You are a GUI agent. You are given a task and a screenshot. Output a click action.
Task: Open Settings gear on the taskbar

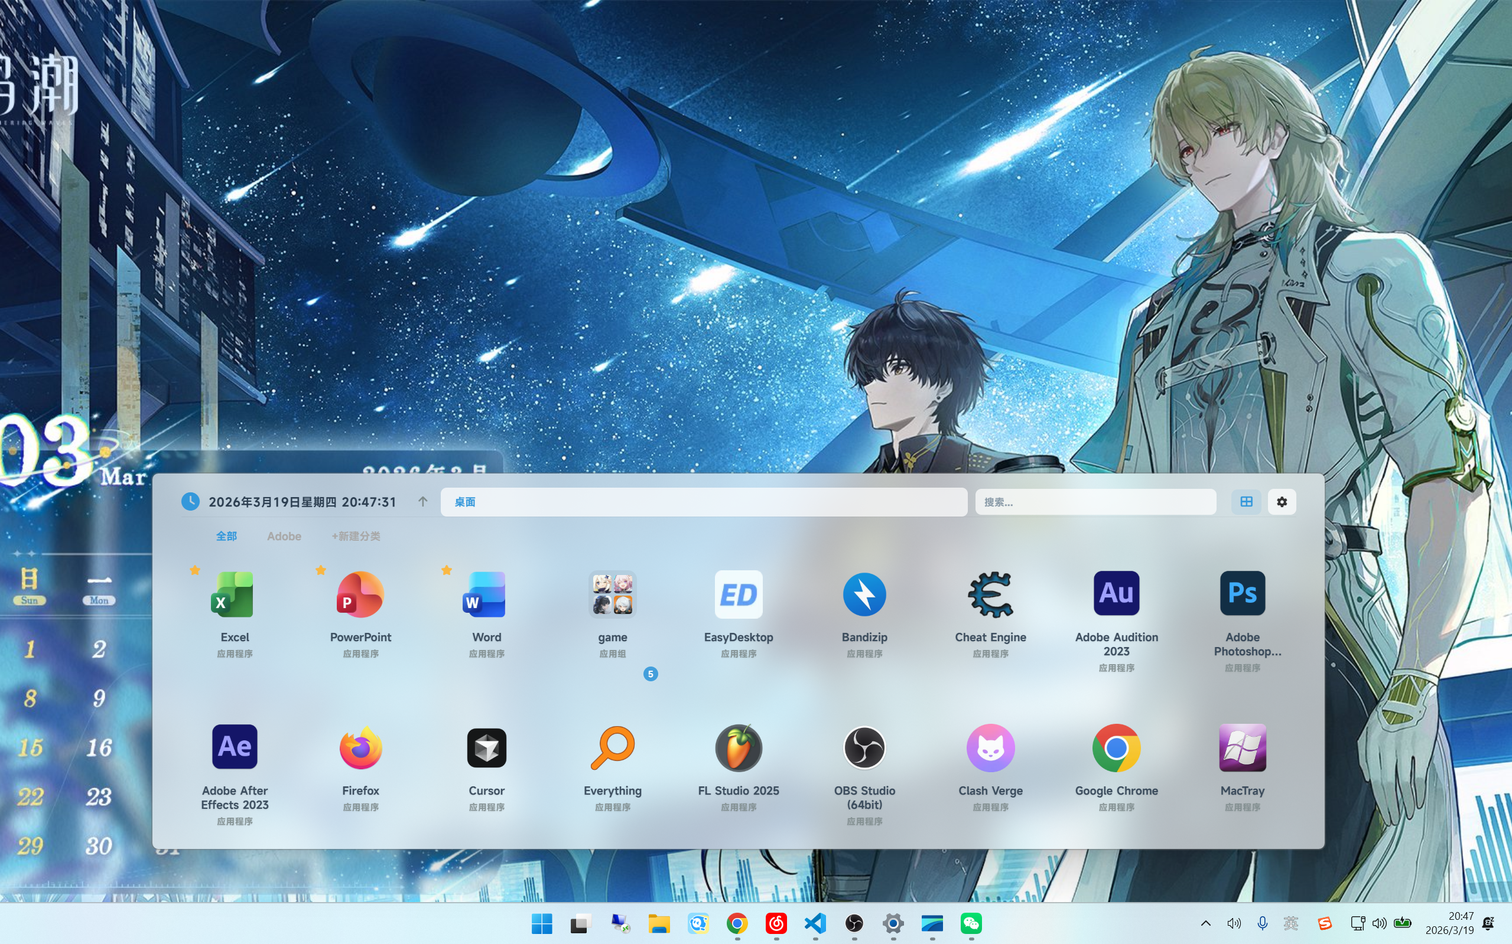coord(893,923)
